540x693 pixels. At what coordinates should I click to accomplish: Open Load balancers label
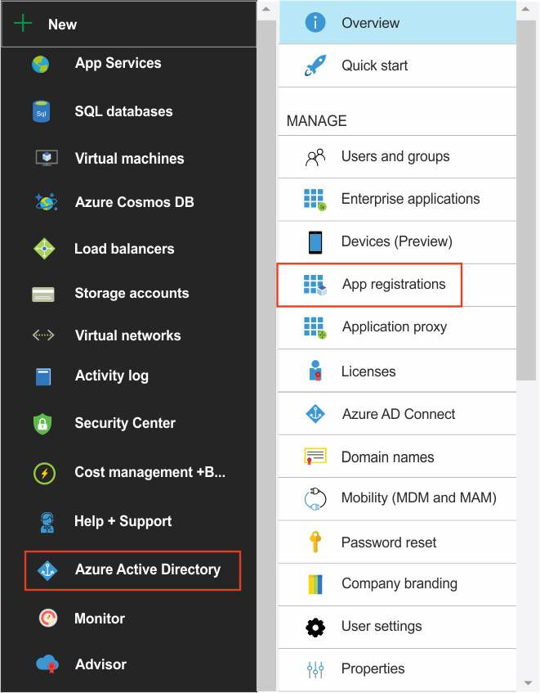124,249
